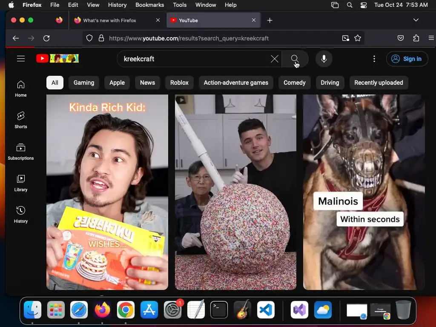Open YouTube settings three-dot menu
436x327 pixels.
[374, 59]
